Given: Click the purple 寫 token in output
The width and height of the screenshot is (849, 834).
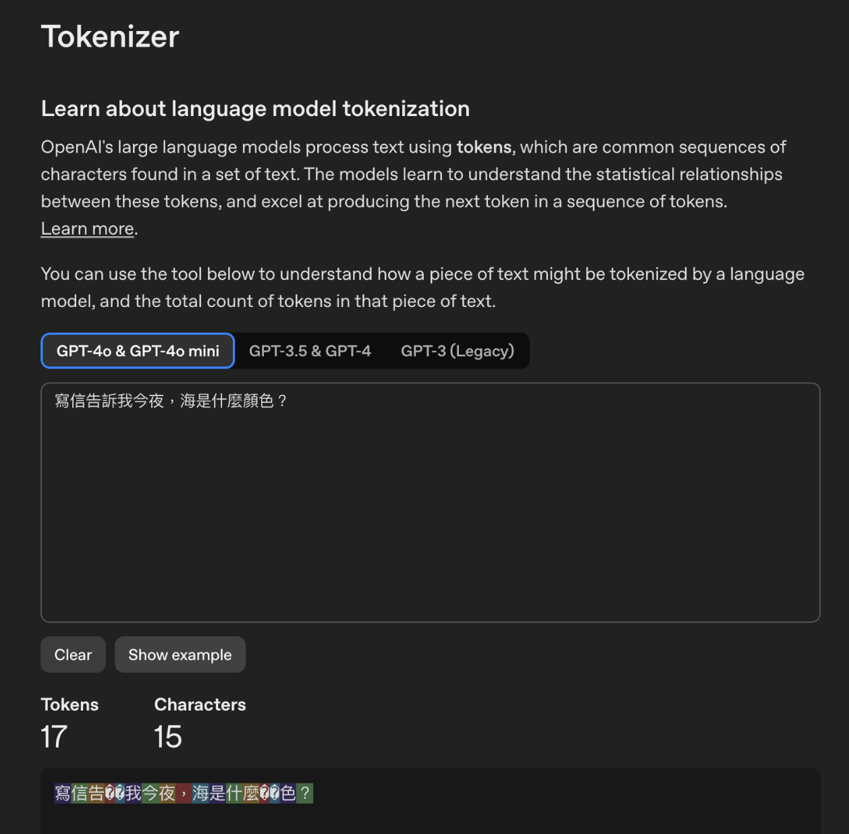Looking at the screenshot, I should 63,793.
